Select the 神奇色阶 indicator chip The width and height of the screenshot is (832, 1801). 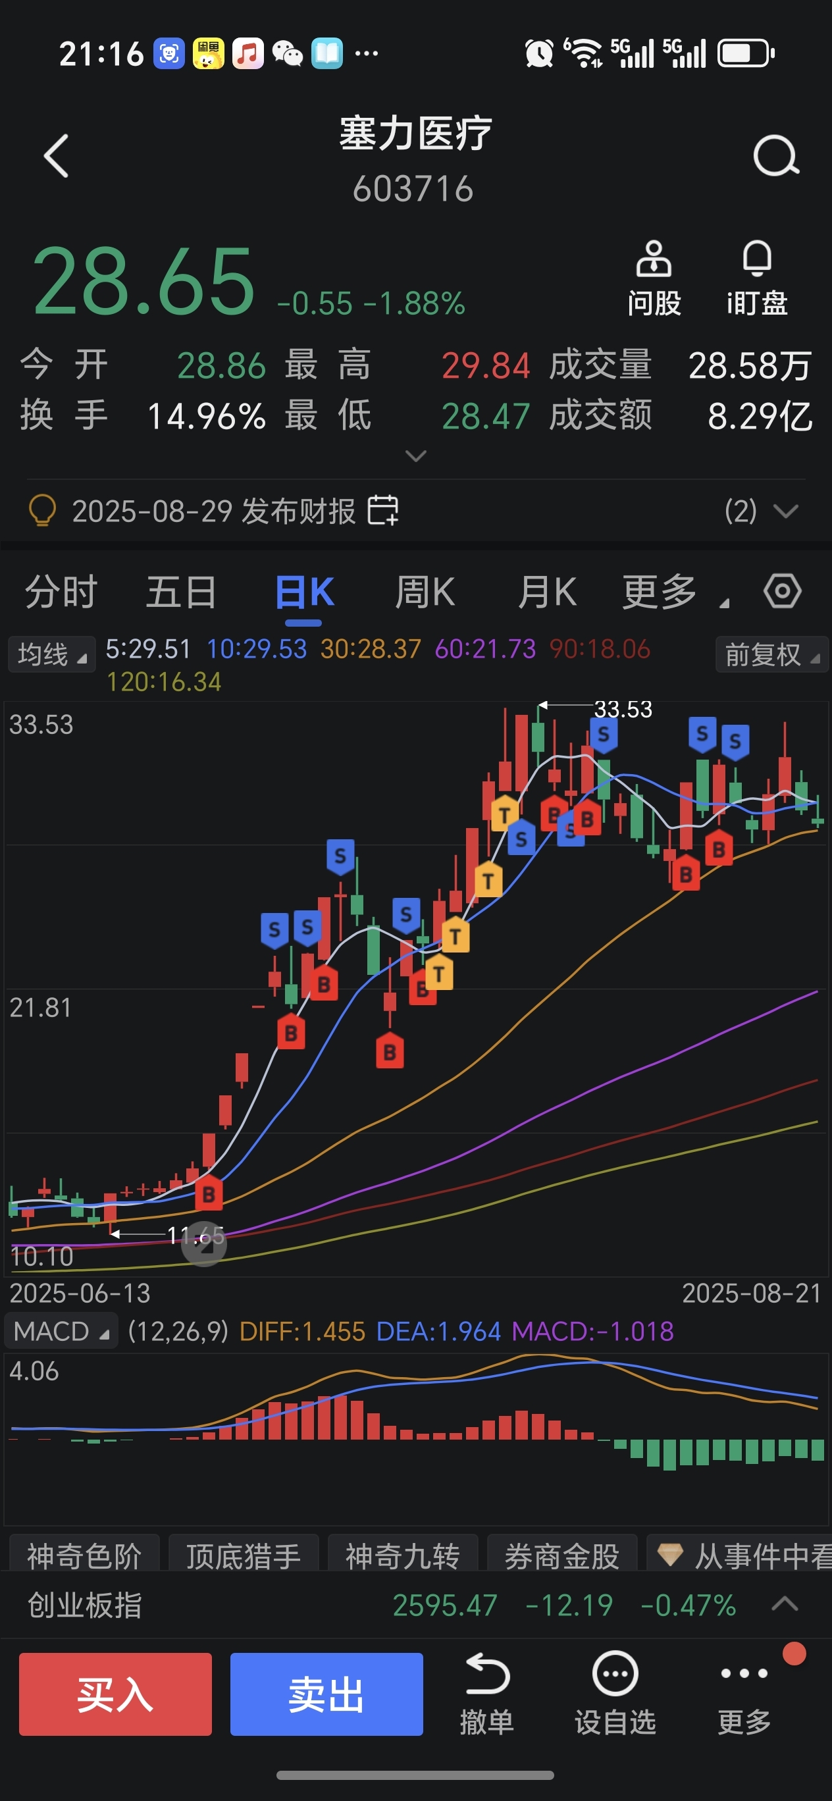[x=85, y=1554]
